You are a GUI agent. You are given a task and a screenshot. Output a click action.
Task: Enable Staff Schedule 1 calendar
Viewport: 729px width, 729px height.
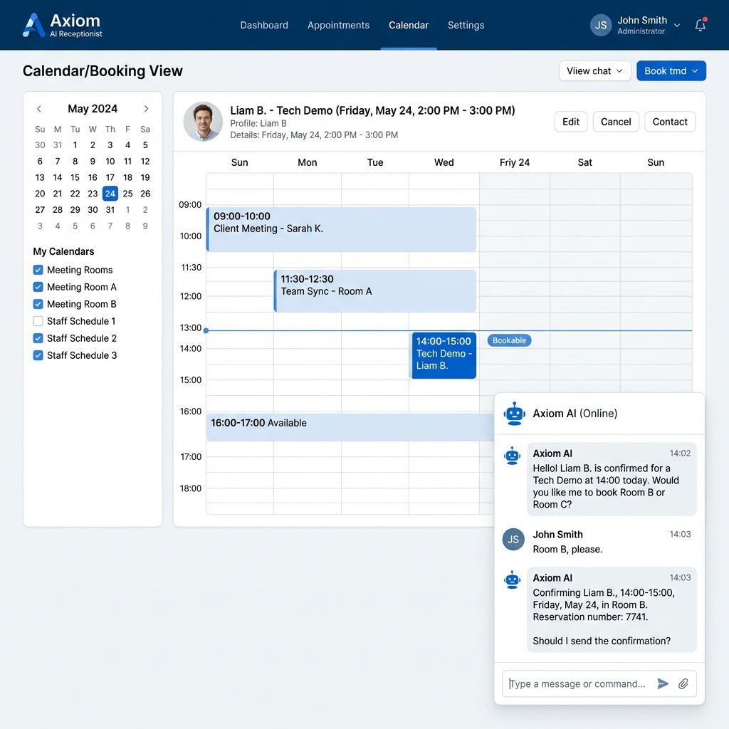[x=38, y=321]
